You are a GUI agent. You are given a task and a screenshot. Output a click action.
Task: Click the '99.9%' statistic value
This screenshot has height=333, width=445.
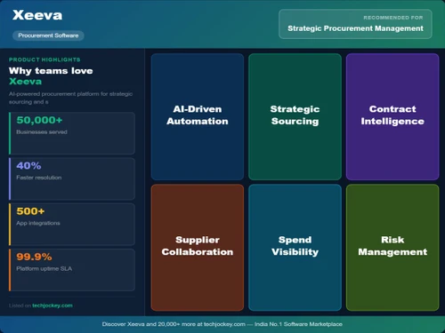pos(34,257)
